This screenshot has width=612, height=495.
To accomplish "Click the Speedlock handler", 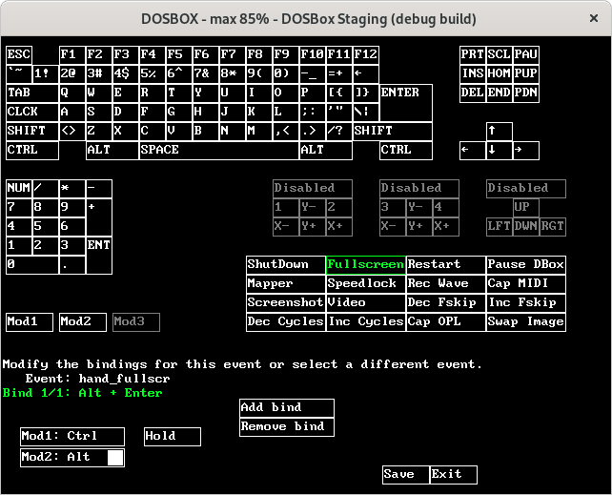I will click(366, 284).
